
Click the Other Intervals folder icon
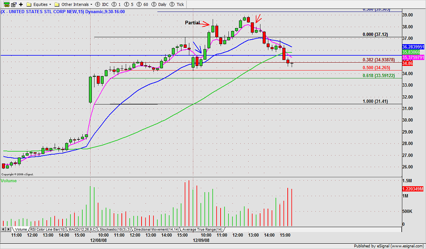(57, 5)
